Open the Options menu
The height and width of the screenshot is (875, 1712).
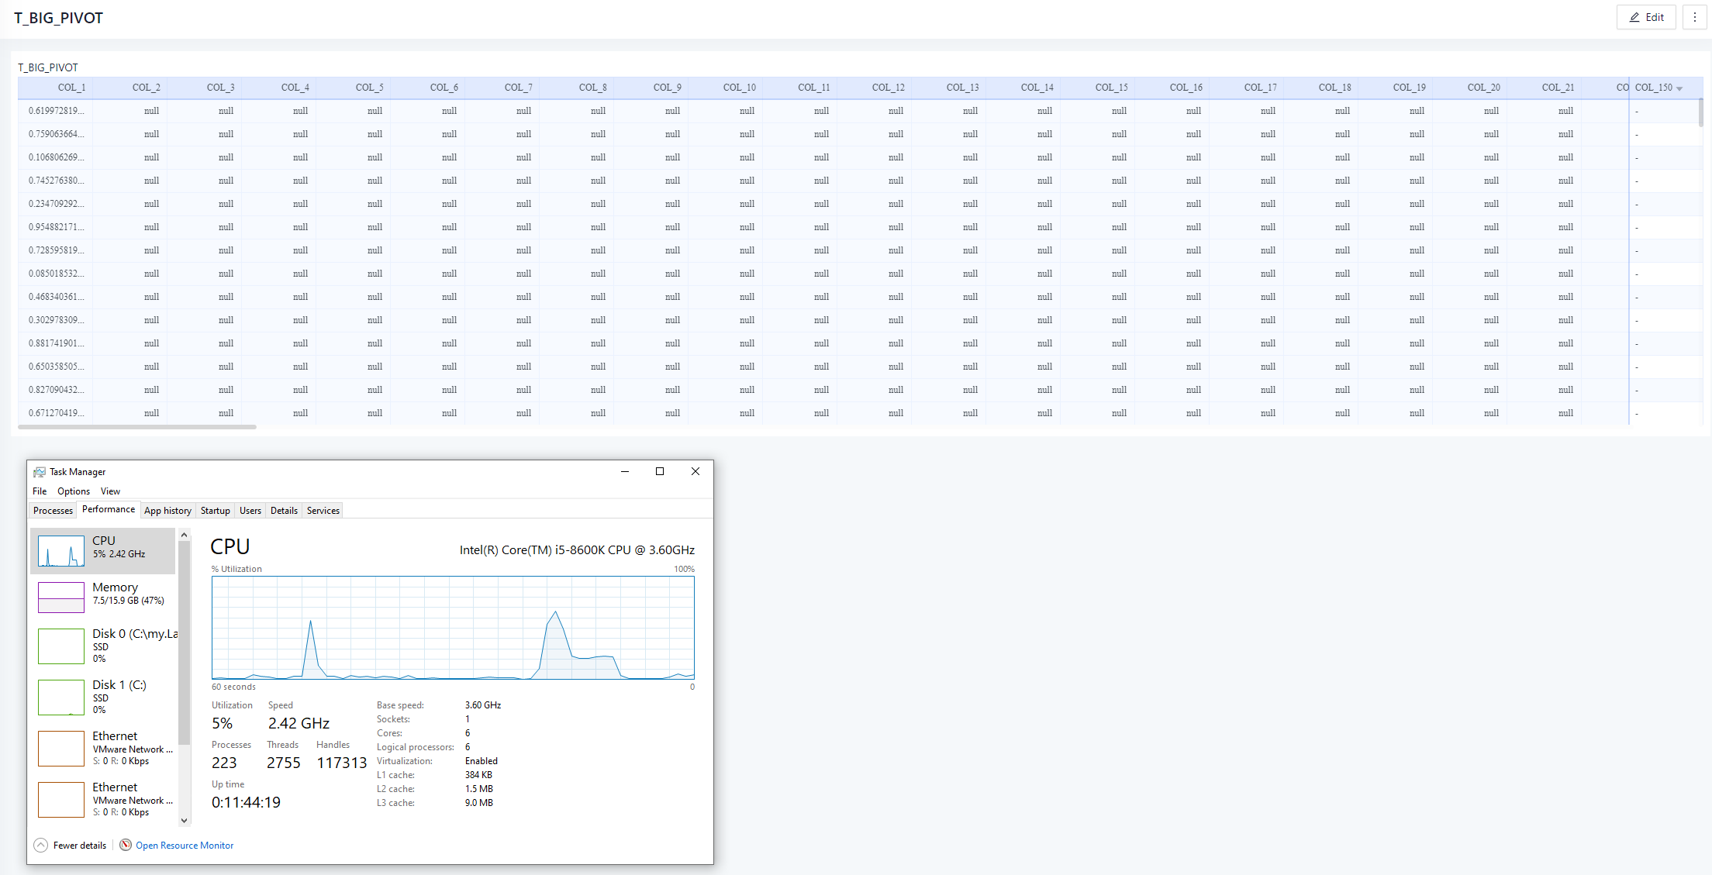tap(73, 491)
